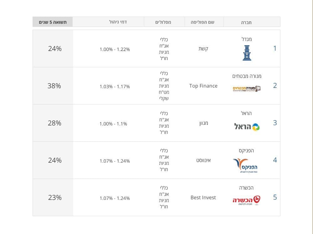Screen dimensions: 313x234
Task: Click the חברה column header
Action: coord(246,22)
